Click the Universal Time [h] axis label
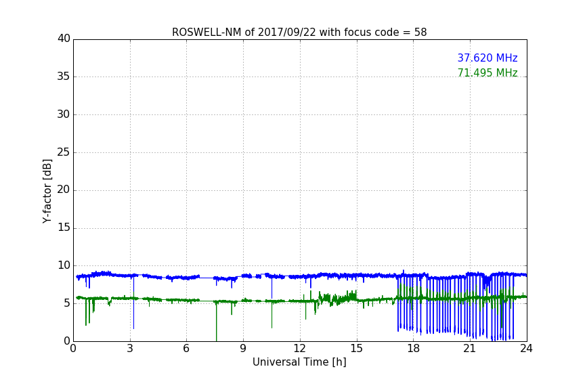 point(299,362)
